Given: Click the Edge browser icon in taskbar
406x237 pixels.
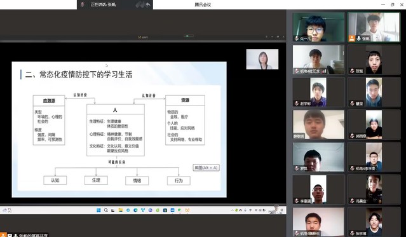Looking at the screenshot, I should coord(135,210).
